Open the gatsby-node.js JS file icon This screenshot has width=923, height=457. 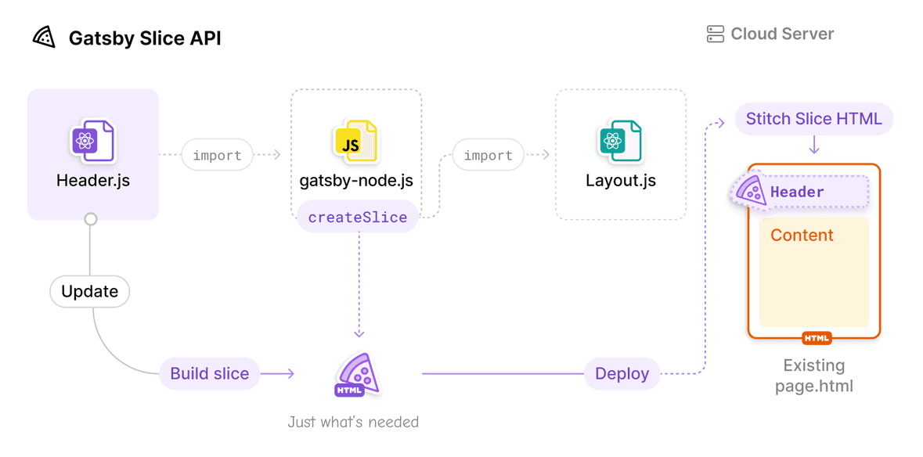[356, 142]
